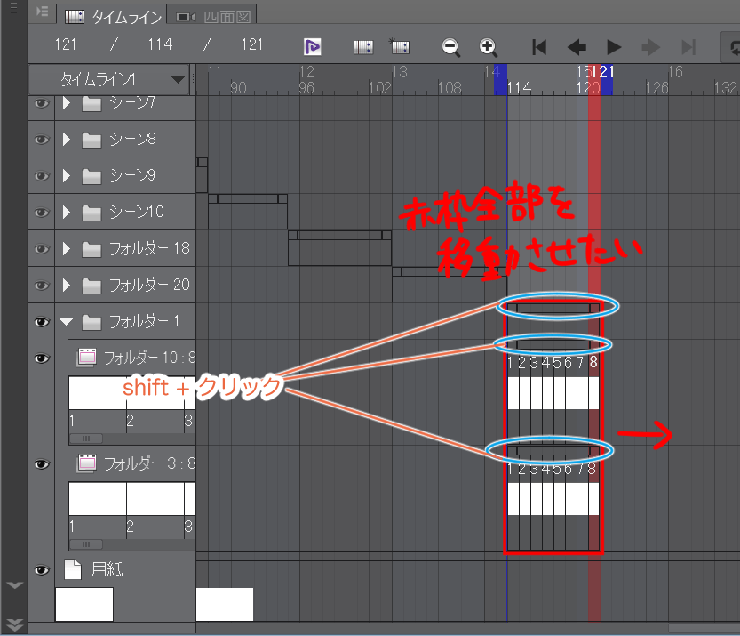The width and height of the screenshot is (740, 636).
Task: Step back to previous frame
Action: 577,46
